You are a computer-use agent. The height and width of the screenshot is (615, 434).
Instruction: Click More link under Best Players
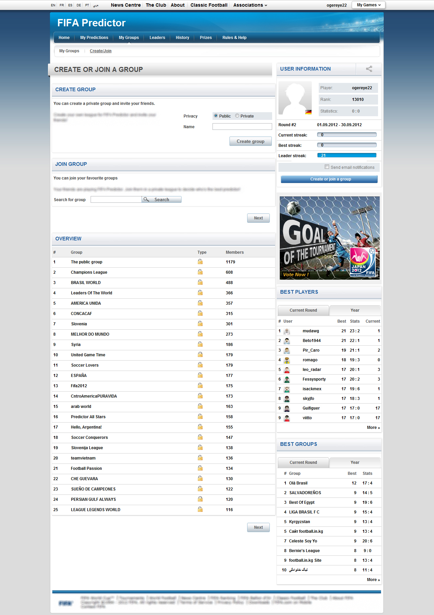[x=373, y=428]
